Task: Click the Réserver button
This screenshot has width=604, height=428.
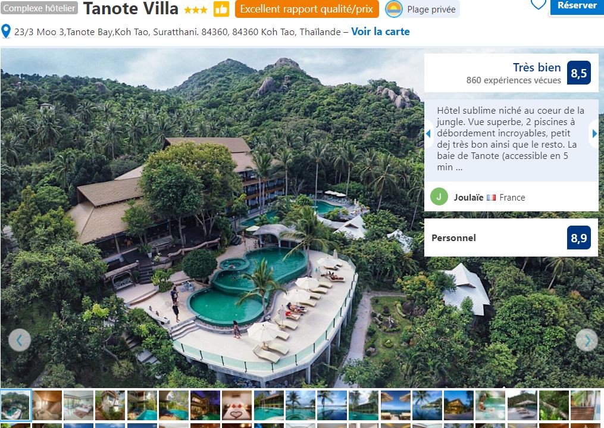Action: click(577, 6)
